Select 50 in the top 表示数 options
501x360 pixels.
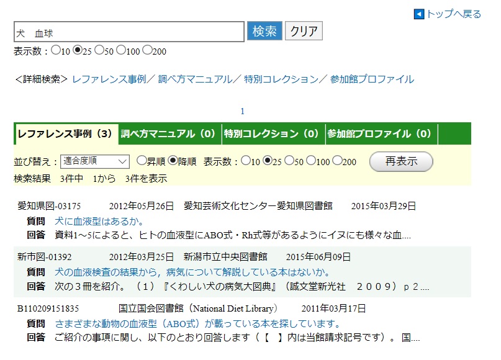(99, 50)
